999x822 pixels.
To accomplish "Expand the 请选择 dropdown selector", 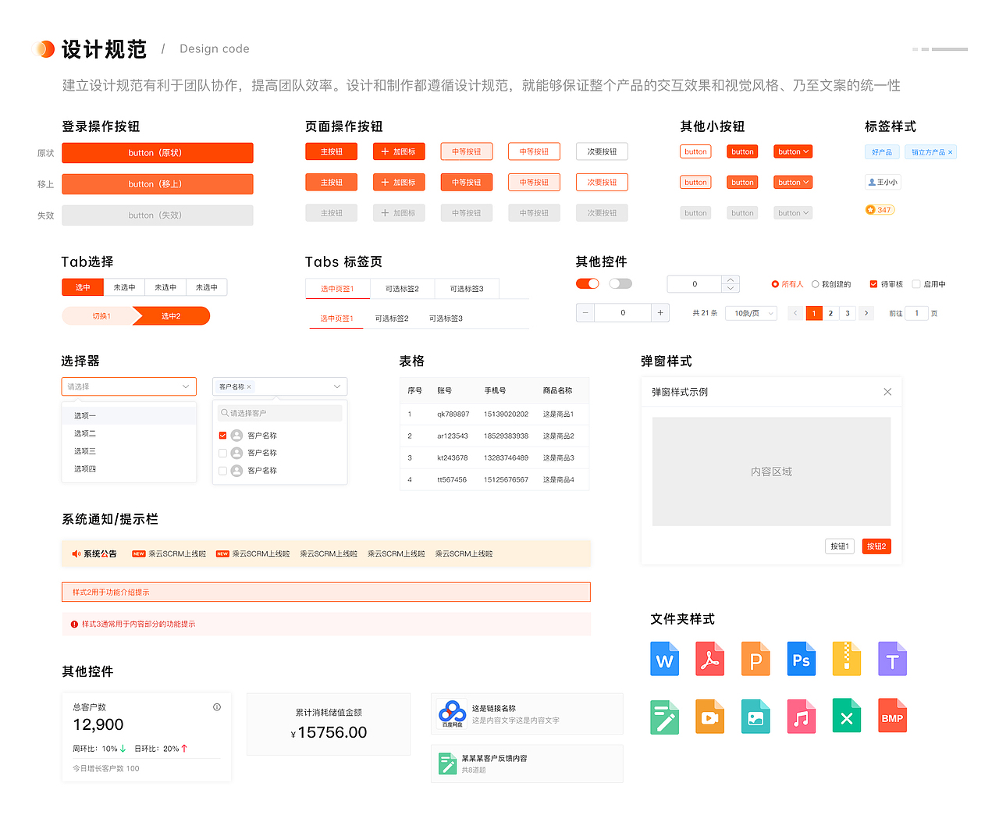I will coord(129,386).
